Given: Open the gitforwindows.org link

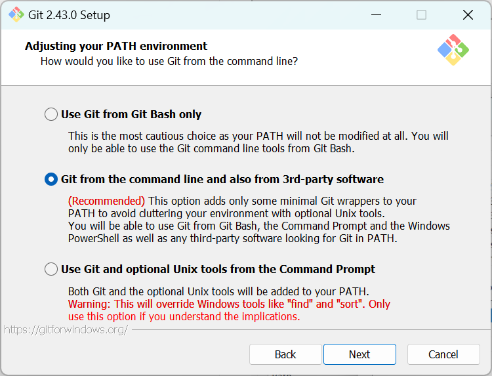Looking at the screenshot, I should click(x=66, y=329).
